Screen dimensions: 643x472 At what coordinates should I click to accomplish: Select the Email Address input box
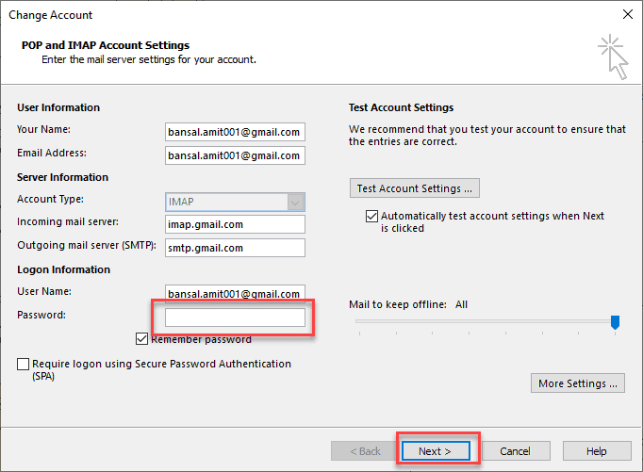coord(235,155)
